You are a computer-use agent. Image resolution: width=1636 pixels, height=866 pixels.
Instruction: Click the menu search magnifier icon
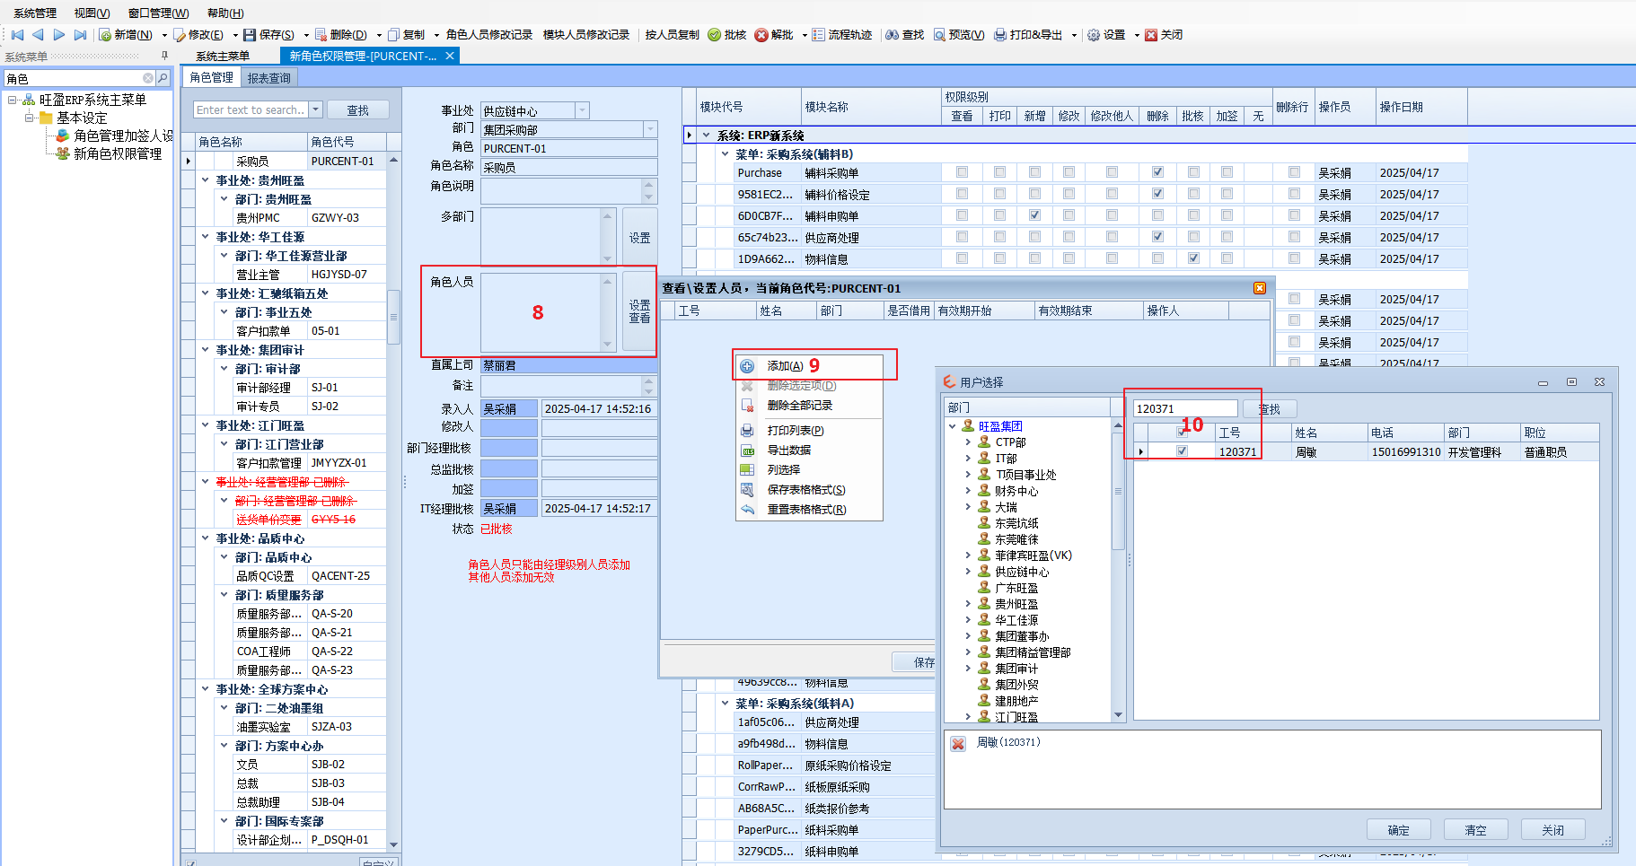(163, 78)
